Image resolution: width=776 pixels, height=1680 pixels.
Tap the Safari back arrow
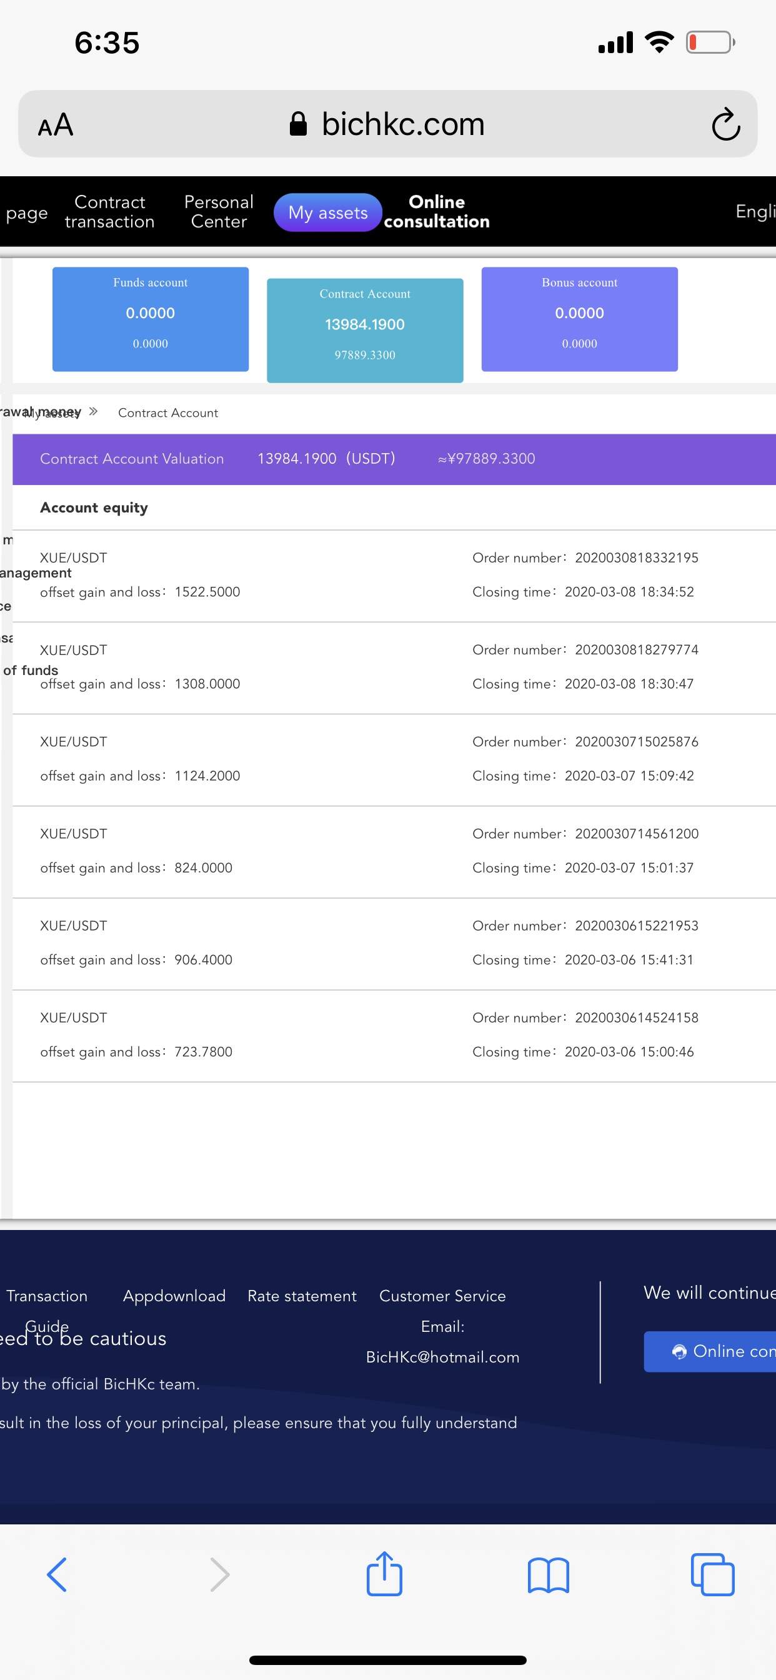coord(57,1574)
